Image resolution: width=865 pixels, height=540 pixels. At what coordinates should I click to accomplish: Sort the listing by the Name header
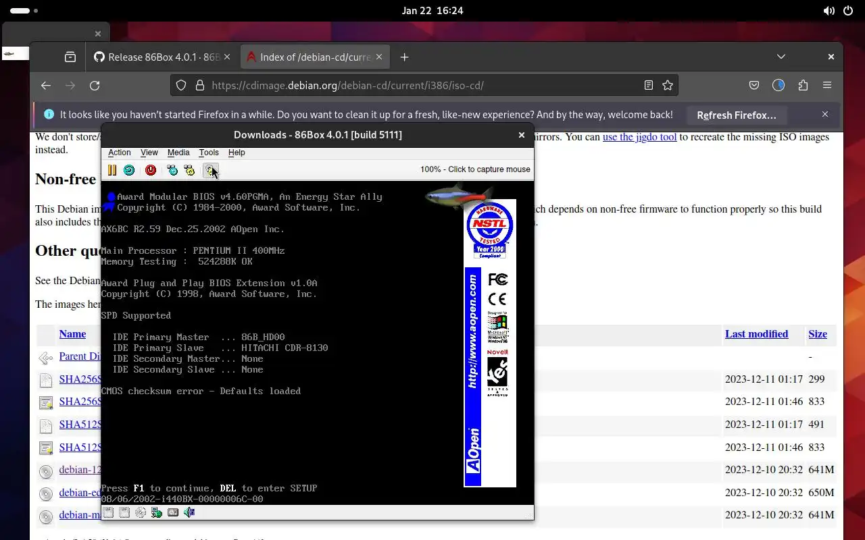pos(72,334)
